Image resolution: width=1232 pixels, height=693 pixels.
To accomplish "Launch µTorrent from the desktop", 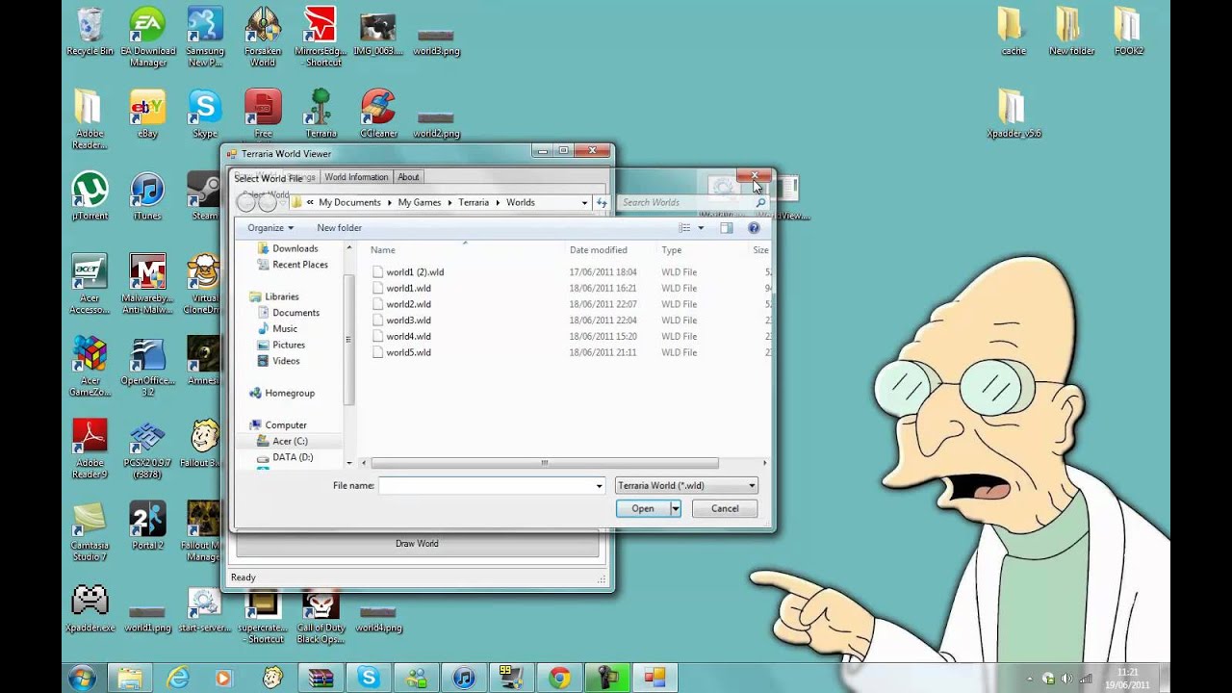I will pyautogui.click(x=90, y=196).
